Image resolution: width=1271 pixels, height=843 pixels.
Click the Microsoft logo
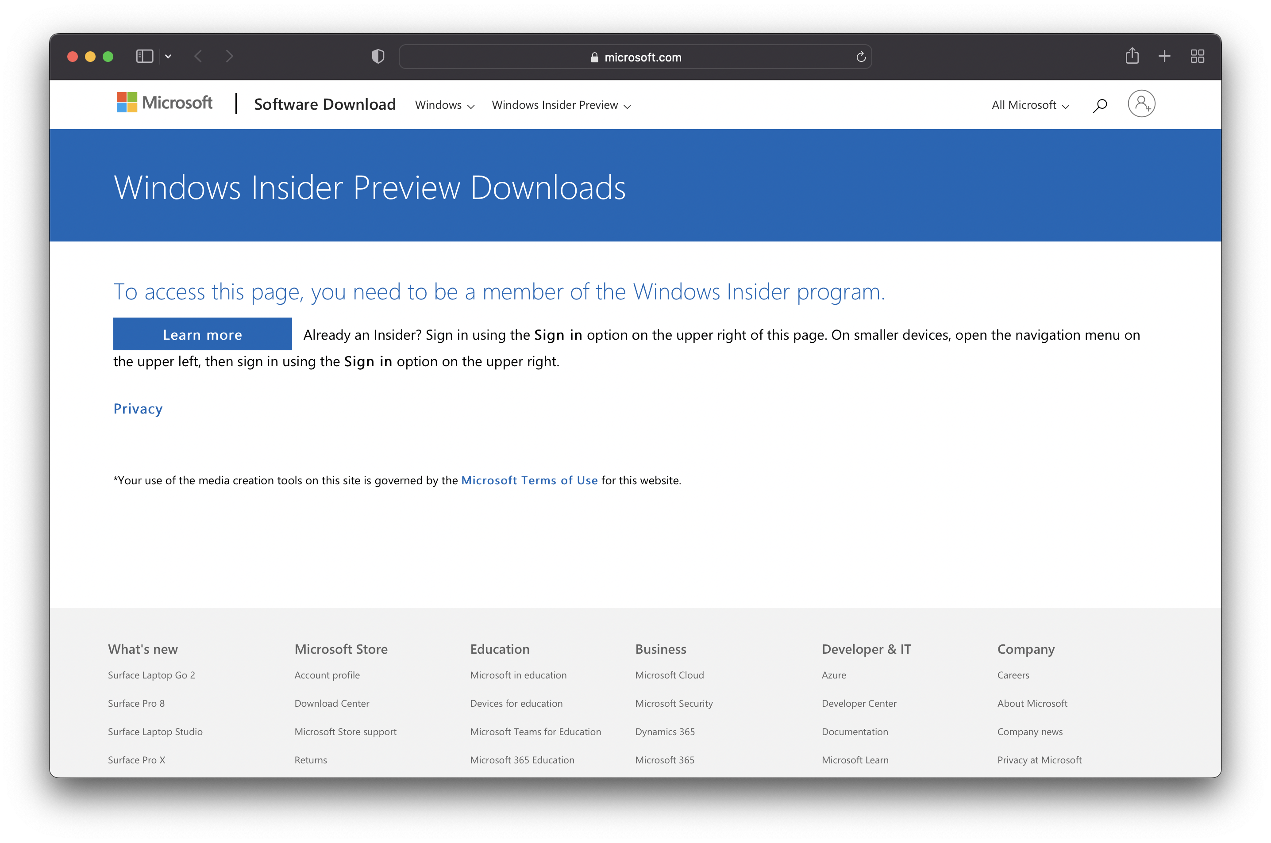(165, 103)
